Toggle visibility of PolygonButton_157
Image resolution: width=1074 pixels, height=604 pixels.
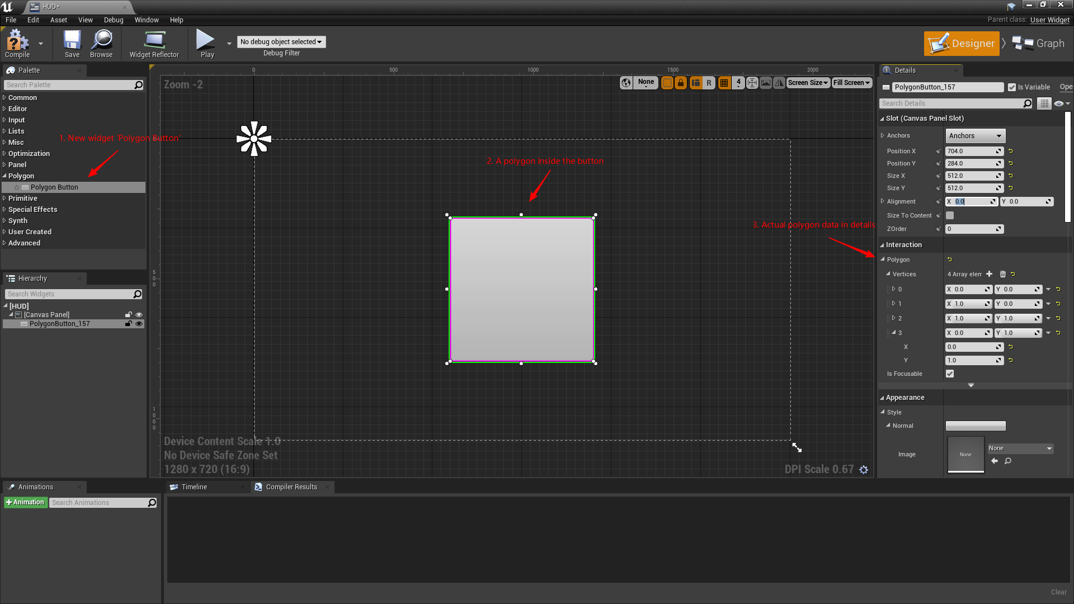tap(139, 324)
